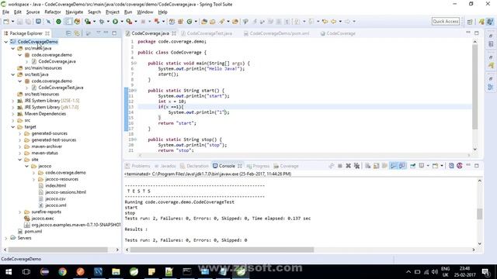
Task: Open the Package Explorer View Menu triangle
Action: pos(99,33)
